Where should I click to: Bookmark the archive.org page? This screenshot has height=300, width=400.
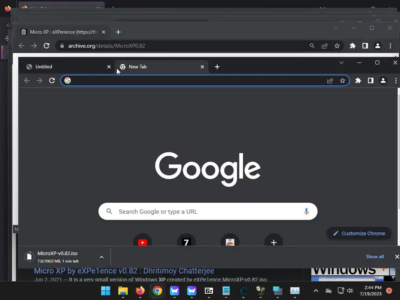click(x=337, y=46)
